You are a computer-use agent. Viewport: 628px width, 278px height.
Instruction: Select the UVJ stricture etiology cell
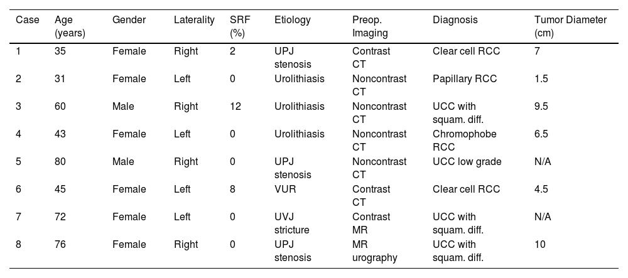(x=292, y=223)
